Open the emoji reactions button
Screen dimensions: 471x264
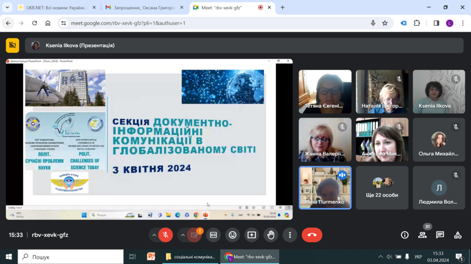coord(233,235)
